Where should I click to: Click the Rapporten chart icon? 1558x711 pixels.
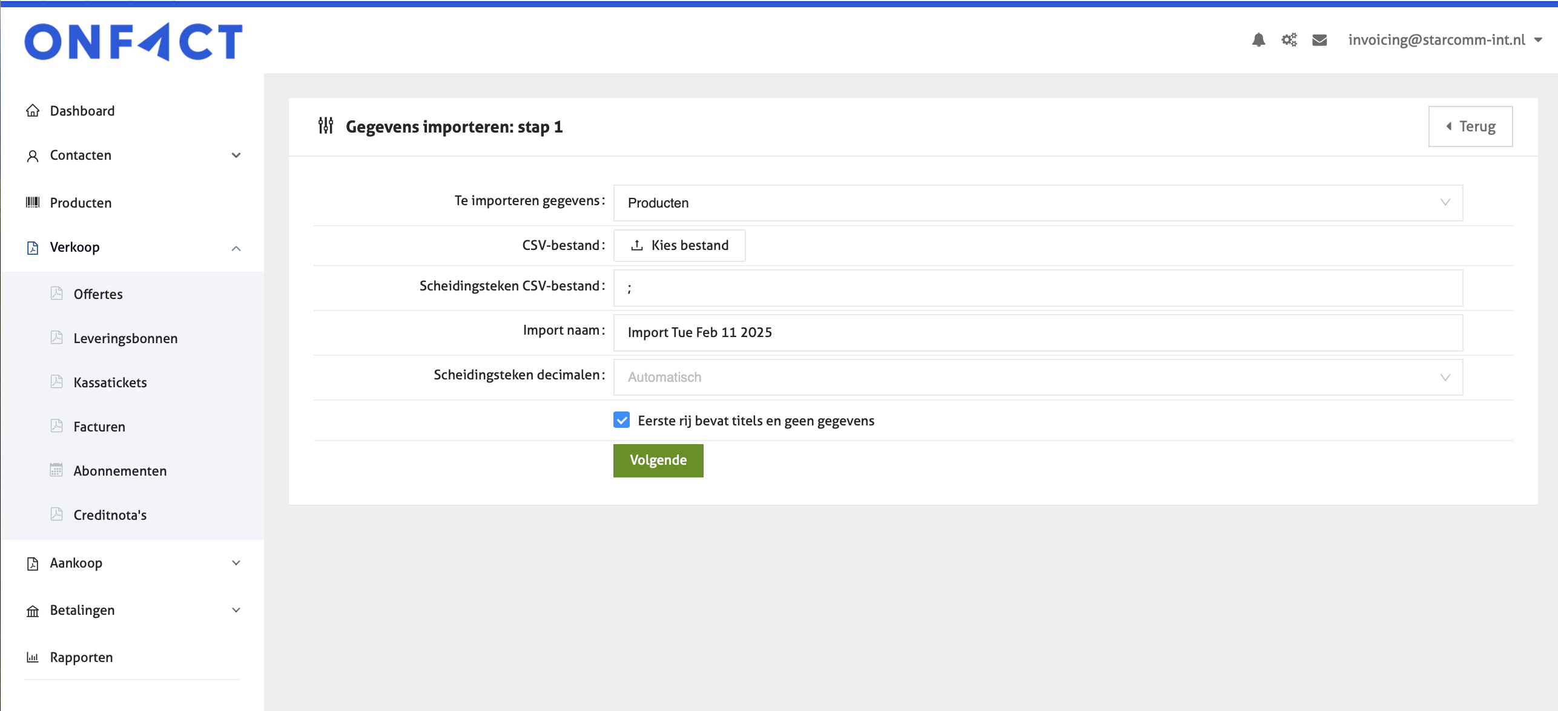(x=33, y=657)
